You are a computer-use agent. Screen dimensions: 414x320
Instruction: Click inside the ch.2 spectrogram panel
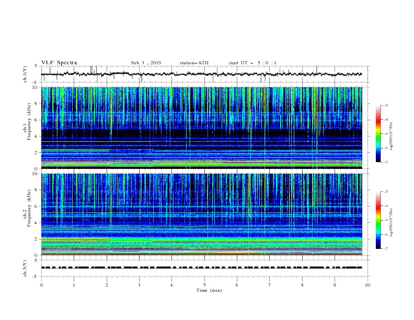click(x=201, y=214)
